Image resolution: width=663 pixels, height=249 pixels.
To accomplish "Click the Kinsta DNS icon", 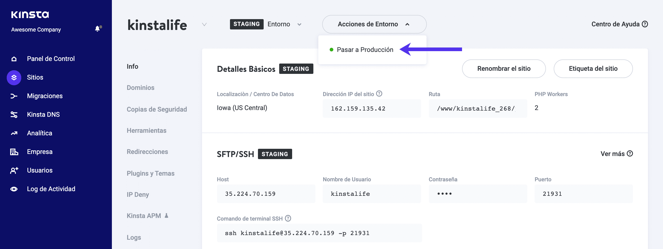I will click(14, 115).
